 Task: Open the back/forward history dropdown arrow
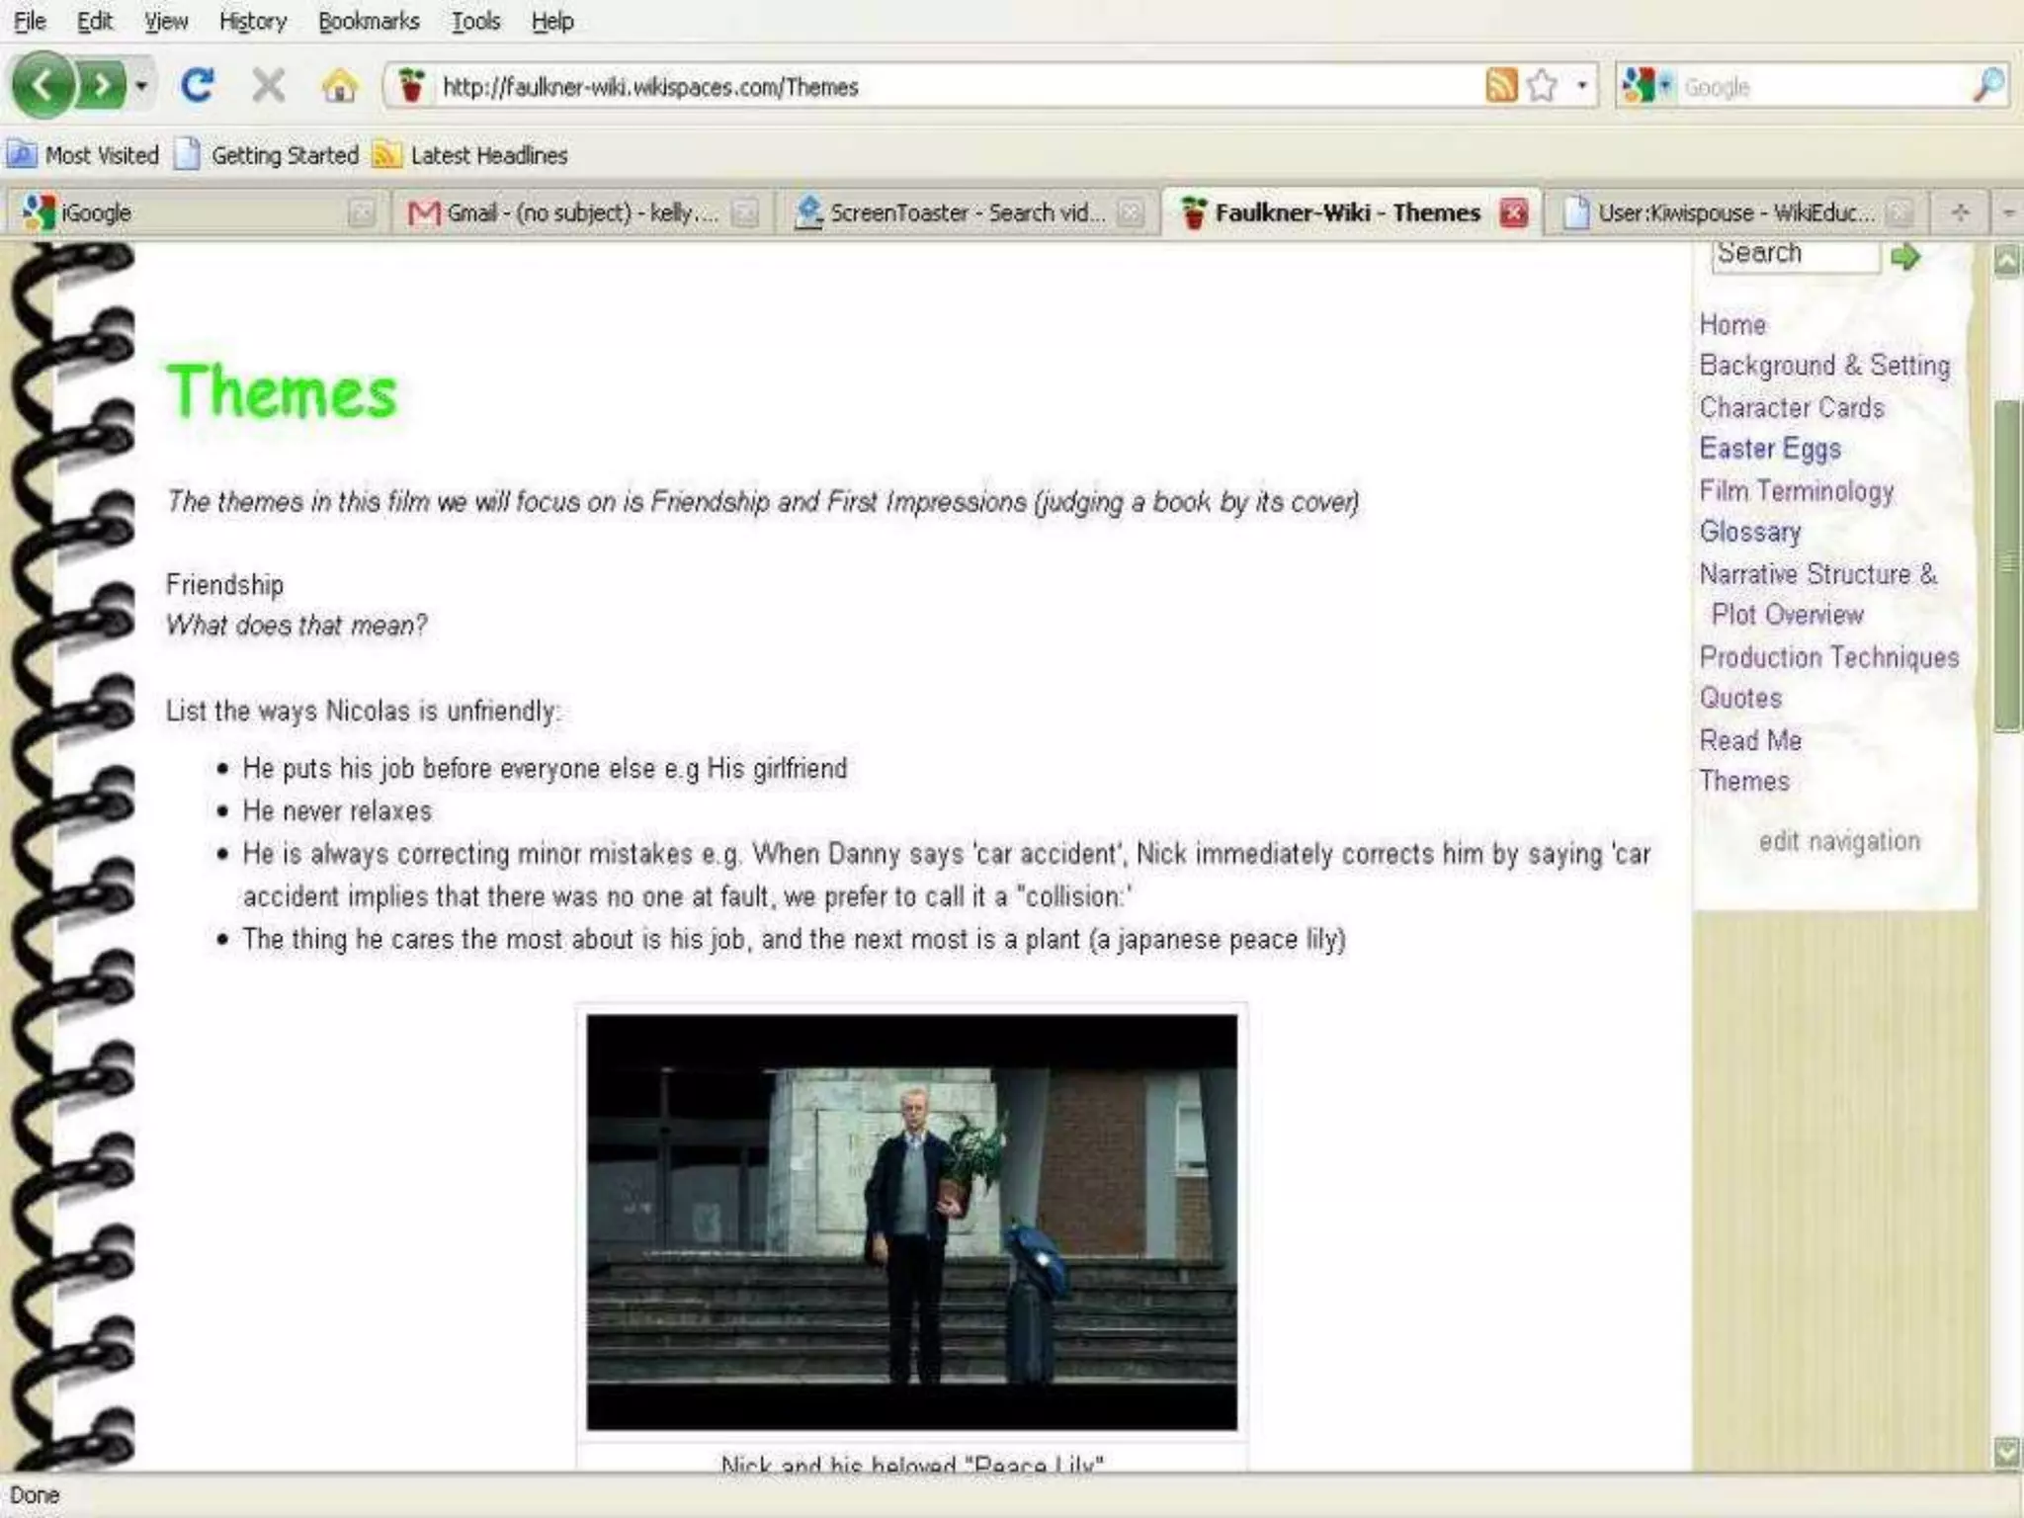141,86
